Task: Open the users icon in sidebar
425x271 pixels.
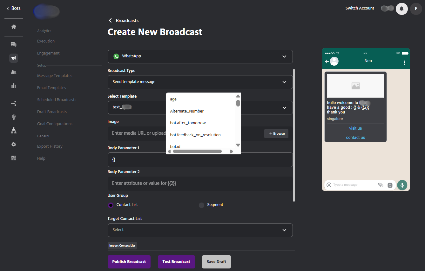Action: click(x=14, y=72)
